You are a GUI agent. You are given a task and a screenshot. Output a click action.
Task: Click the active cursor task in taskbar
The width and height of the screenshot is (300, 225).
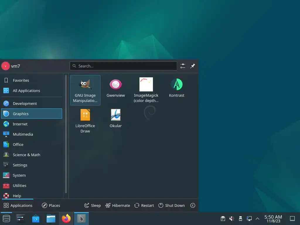point(81,219)
